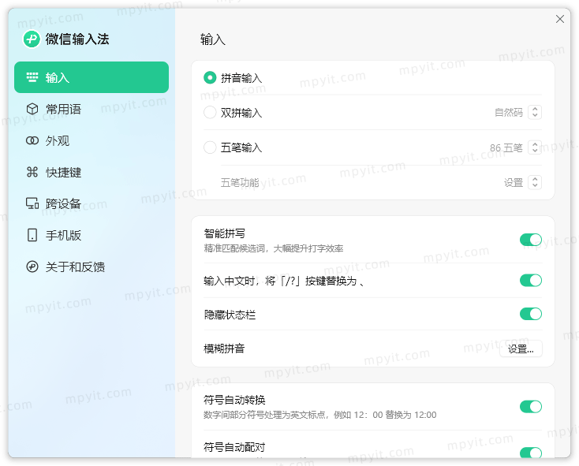This screenshot has width=579, height=466.
Task: Open the 输入 section in sidebar
Action: tap(92, 77)
